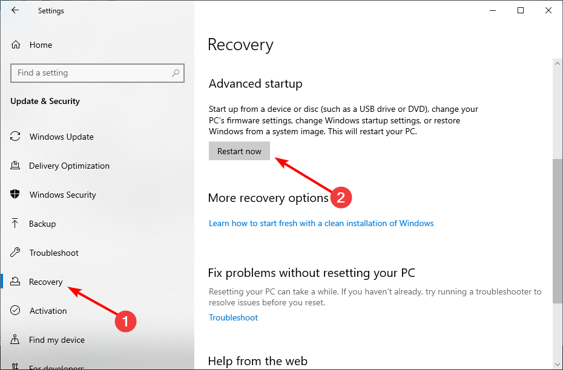Go to the Backup section
Screen dimensions: 563x370
coord(42,224)
